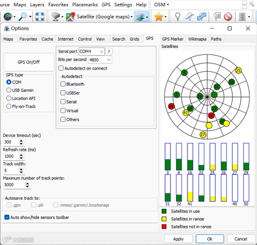Uncheck Auto show/hide sensors toolbar
Screen dimensions: 257x245
(x=7, y=217)
